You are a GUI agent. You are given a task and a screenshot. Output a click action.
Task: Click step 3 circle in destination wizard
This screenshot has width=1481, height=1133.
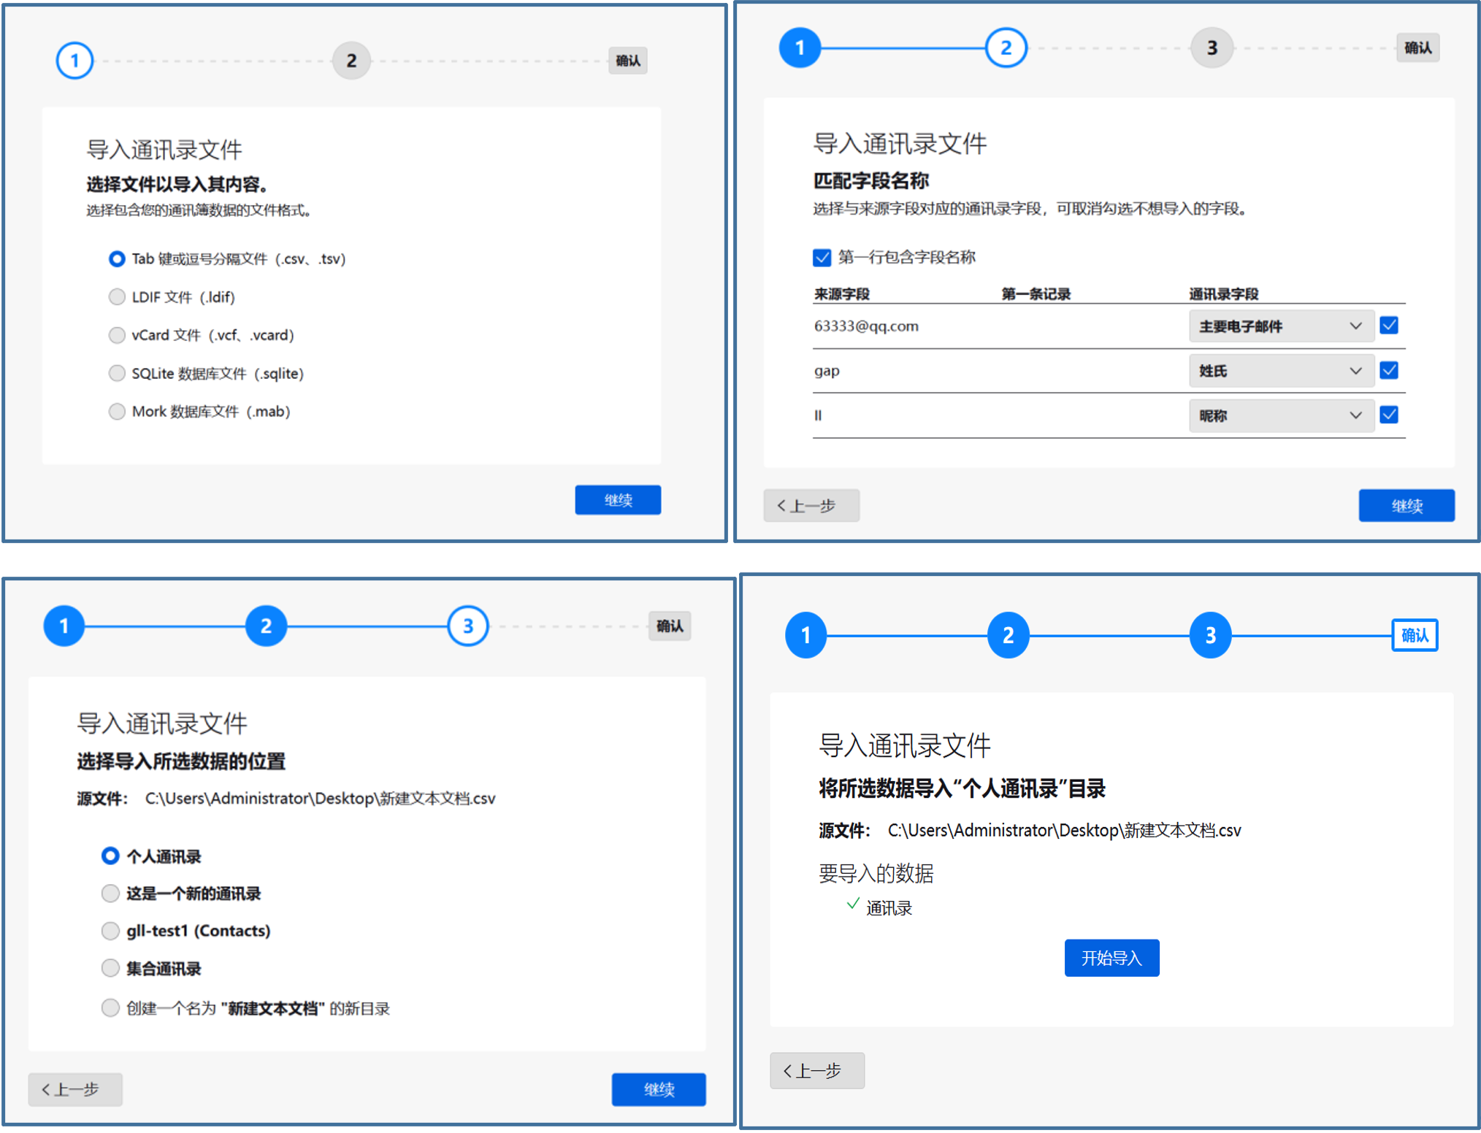(467, 626)
